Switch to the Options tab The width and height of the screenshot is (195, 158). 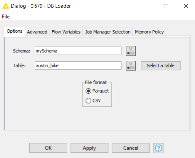coord(14,31)
